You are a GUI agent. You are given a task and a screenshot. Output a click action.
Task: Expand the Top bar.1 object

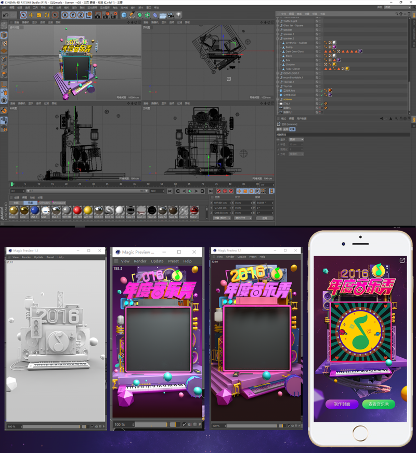[278, 82]
